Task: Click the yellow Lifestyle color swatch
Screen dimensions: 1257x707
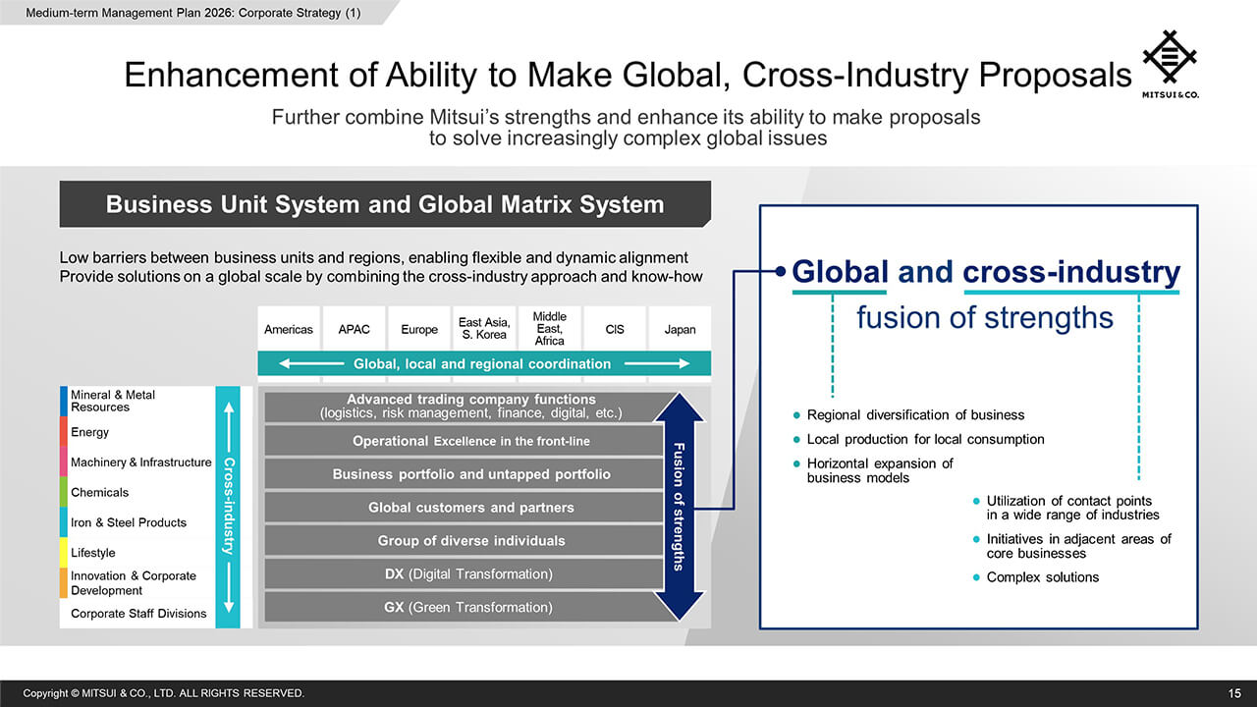Action: pos(64,553)
